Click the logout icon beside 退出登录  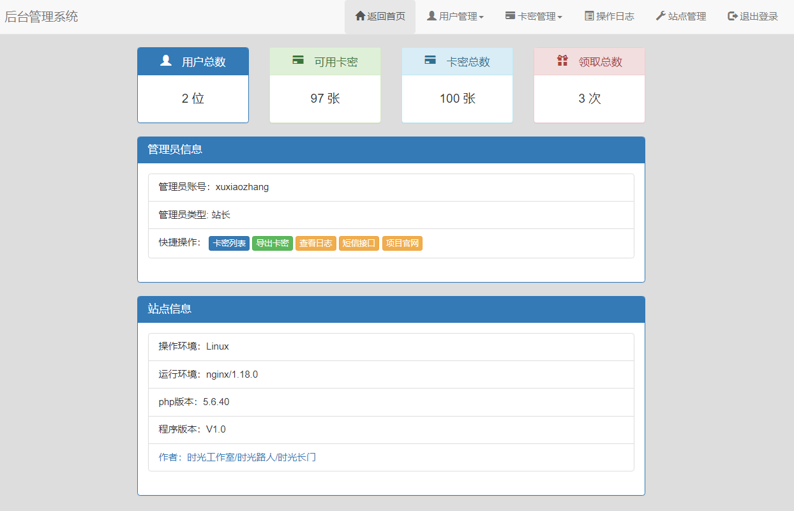pyautogui.click(x=731, y=17)
